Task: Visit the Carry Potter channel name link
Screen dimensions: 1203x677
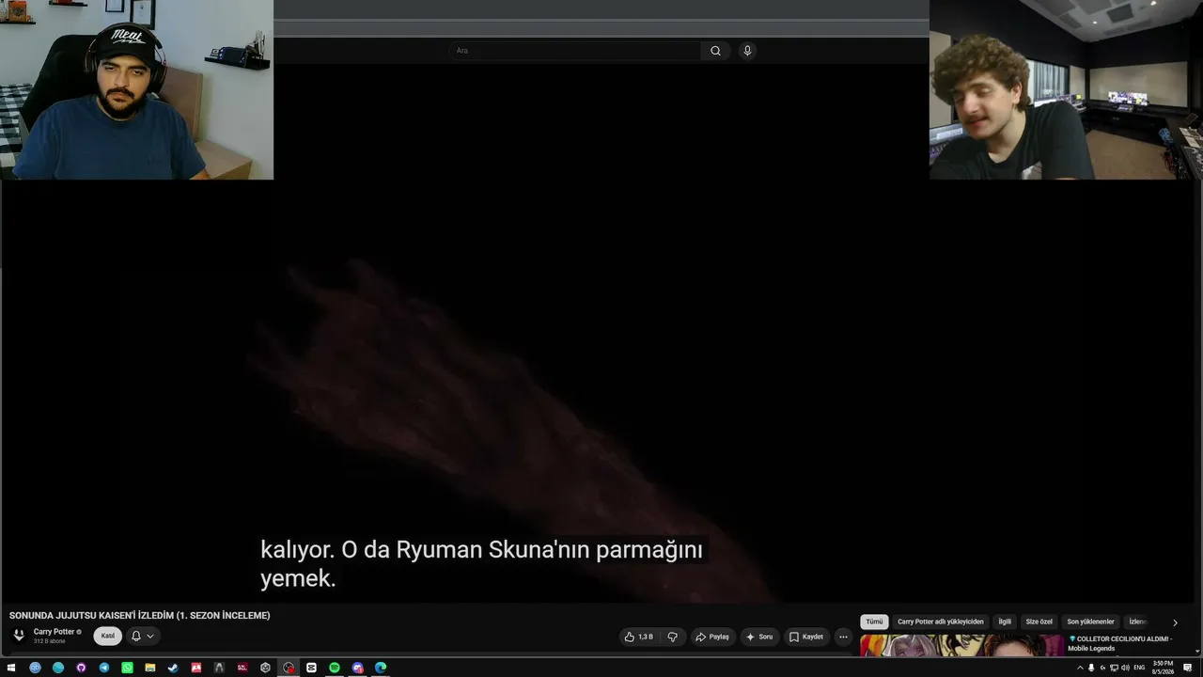Action: [x=54, y=632]
